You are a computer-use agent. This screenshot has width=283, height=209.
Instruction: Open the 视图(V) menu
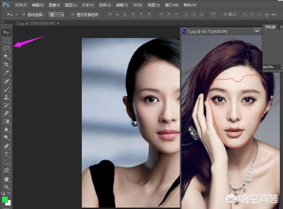click(x=154, y=5)
